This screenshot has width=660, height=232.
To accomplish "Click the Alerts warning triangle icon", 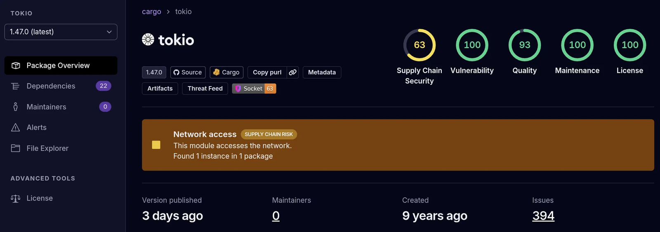I will coord(16,127).
